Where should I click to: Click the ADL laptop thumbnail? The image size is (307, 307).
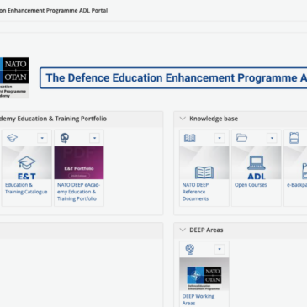click(257, 162)
